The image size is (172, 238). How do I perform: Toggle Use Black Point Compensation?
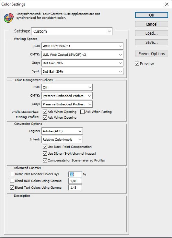pyautogui.click(x=45, y=147)
